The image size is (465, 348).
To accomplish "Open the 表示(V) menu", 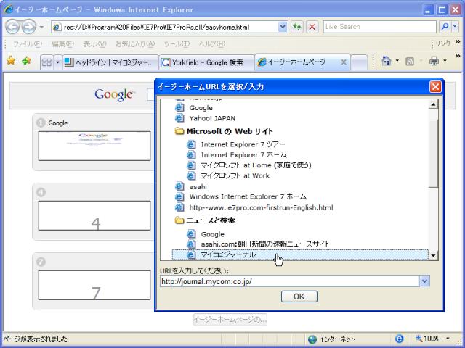I will click(94, 43).
